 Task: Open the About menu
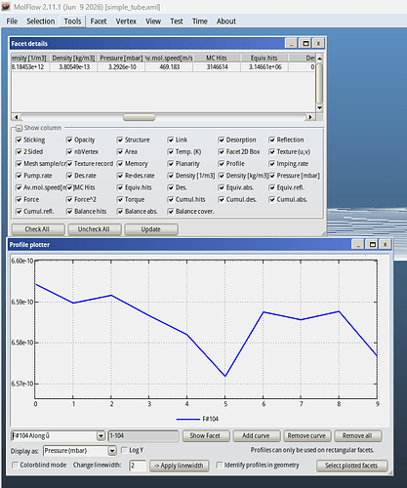[x=226, y=21]
